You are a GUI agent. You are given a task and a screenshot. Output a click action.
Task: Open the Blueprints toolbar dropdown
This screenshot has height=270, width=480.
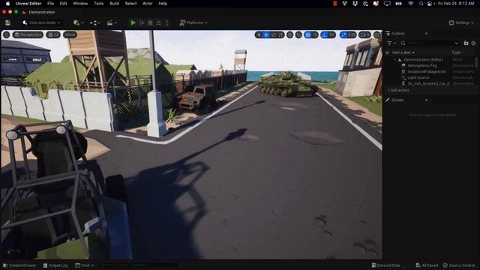tap(95, 22)
